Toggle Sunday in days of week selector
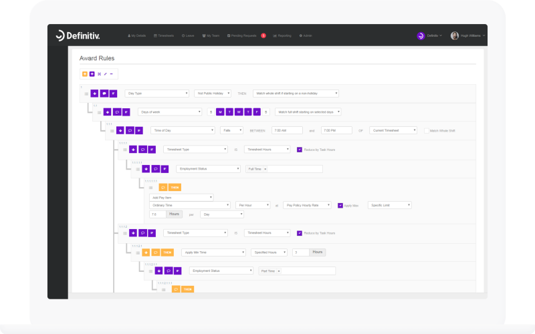 [x=211, y=112]
